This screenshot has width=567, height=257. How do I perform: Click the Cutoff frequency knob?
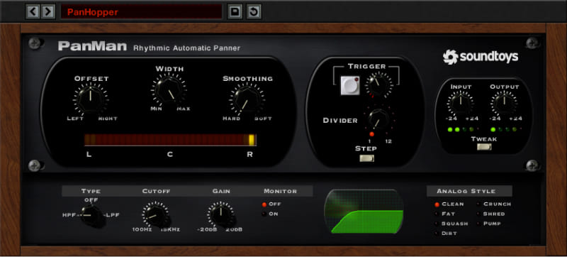click(155, 214)
